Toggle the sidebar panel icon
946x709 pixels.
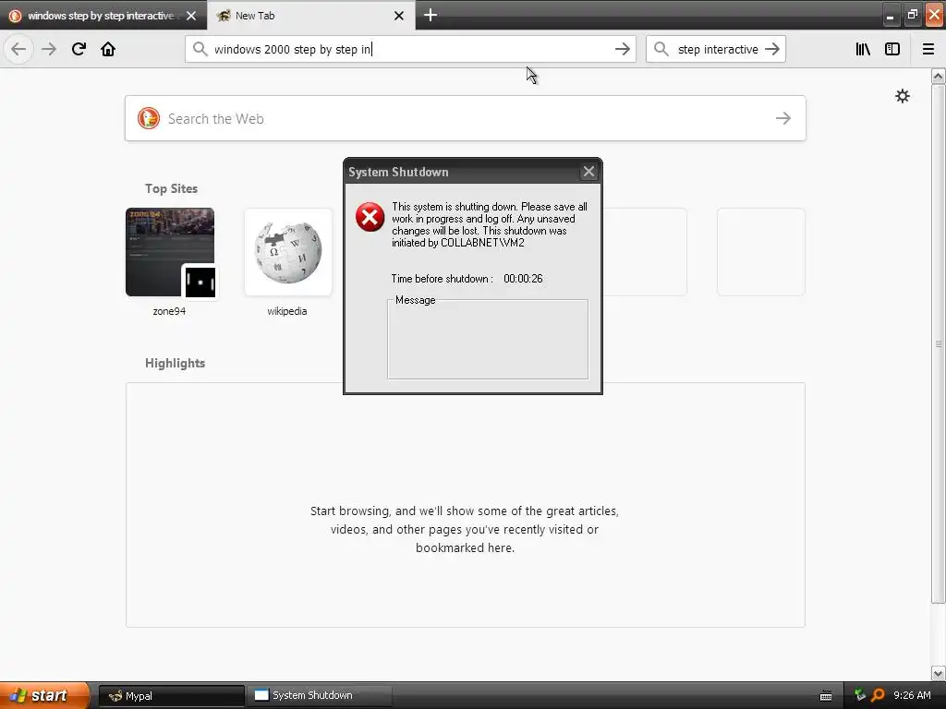(x=892, y=49)
